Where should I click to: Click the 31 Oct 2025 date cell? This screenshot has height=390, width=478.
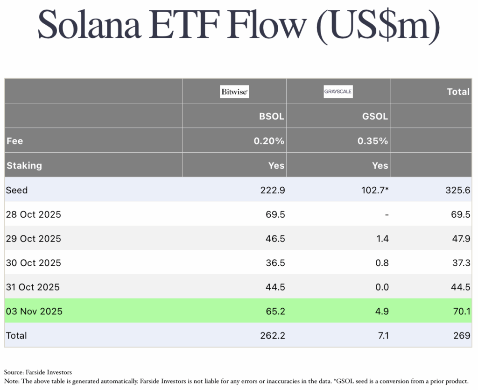click(33, 287)
